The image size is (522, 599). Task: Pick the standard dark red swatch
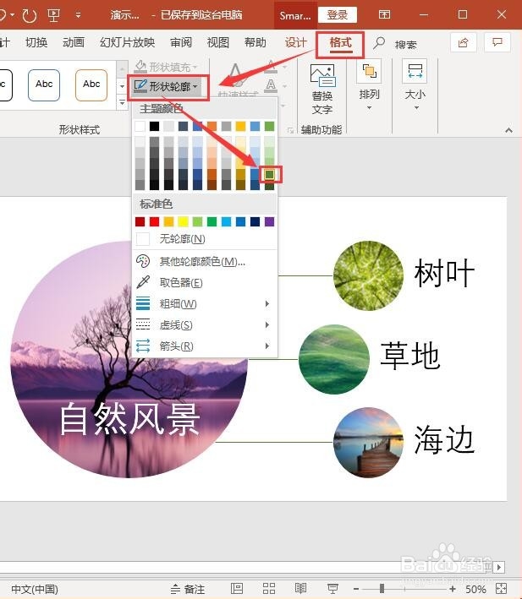tap(140, 221)
